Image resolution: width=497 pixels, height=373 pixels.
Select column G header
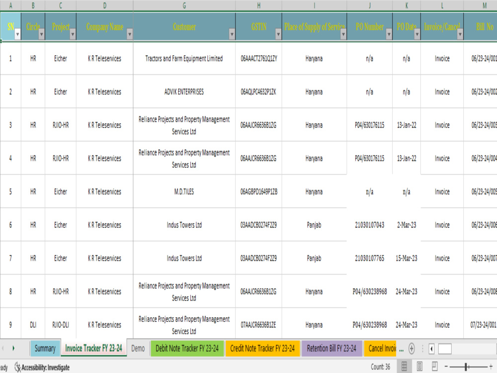(x=184, y=5)
